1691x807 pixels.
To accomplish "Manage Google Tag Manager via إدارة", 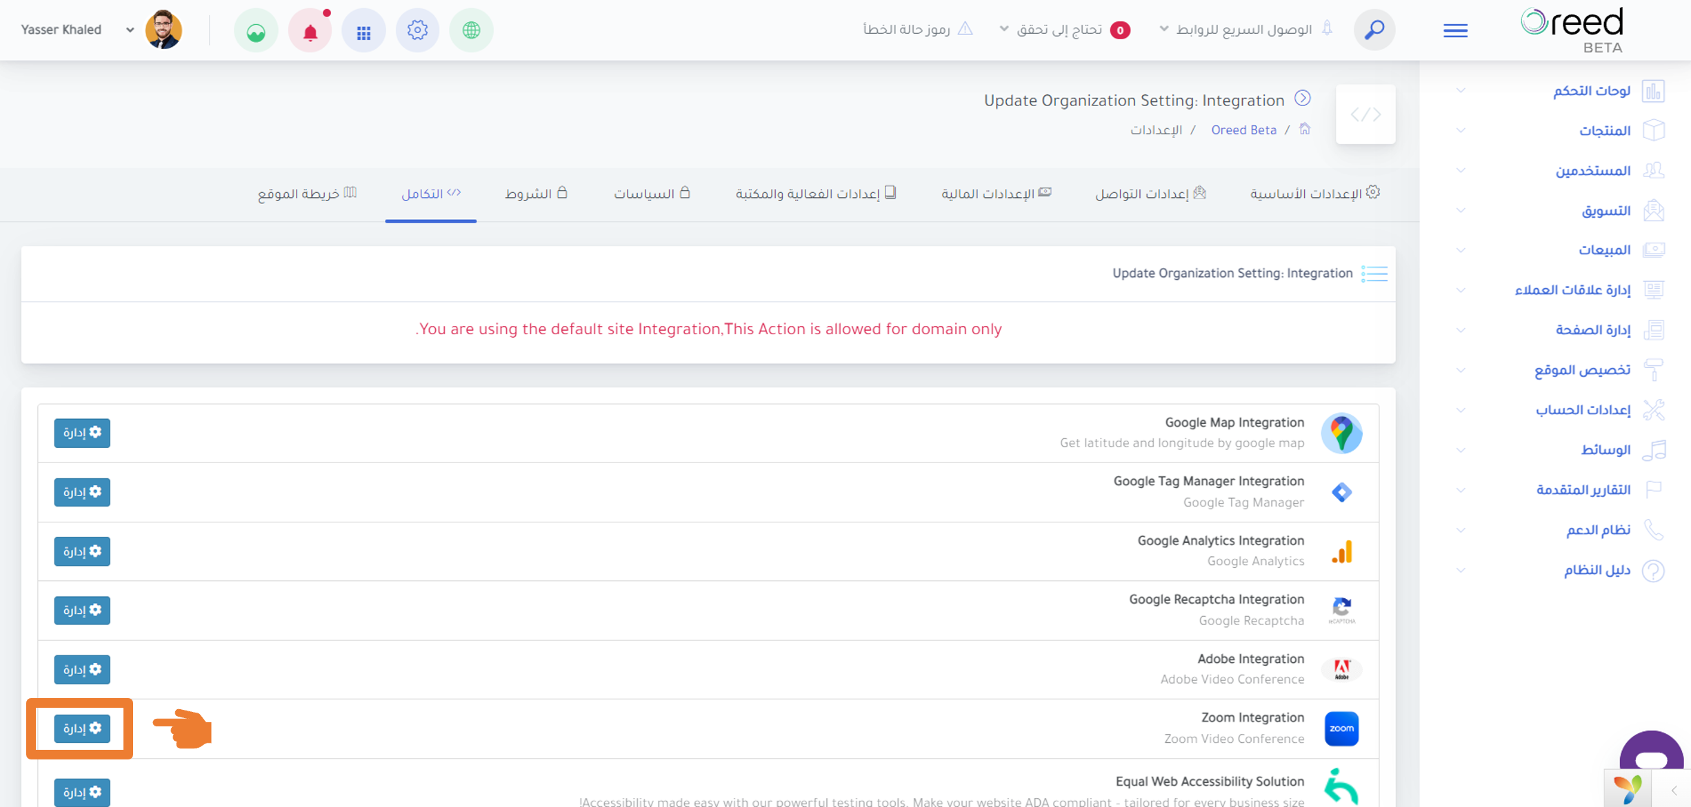I will click(x=82, y=492).
